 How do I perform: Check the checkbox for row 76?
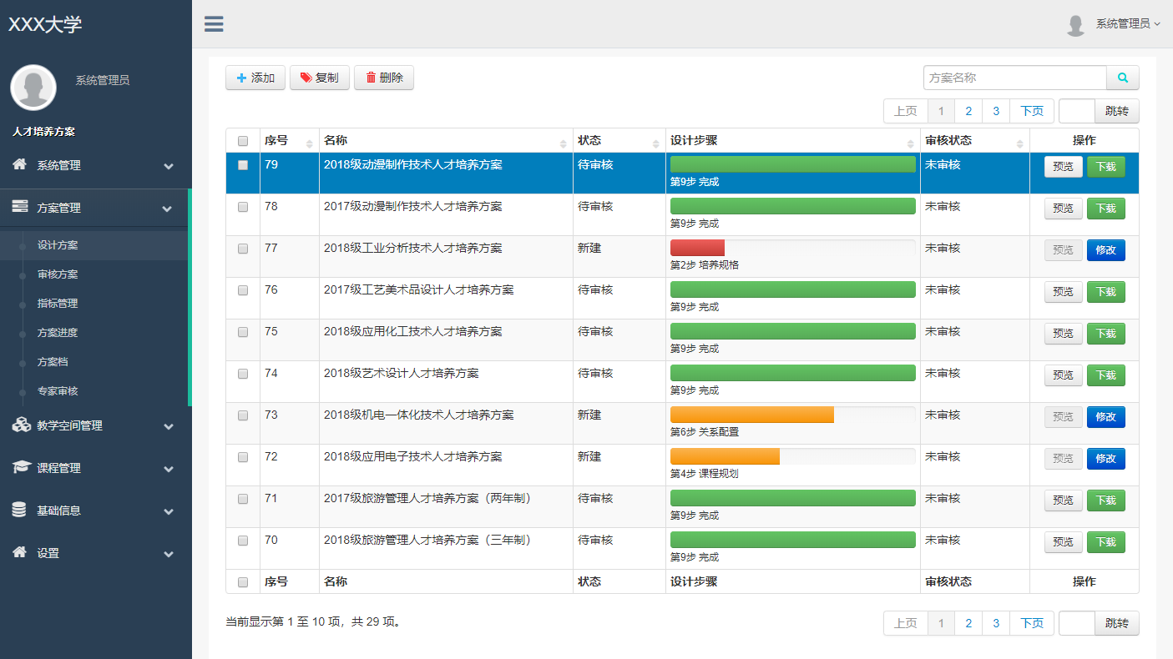(x=243, y=290)
